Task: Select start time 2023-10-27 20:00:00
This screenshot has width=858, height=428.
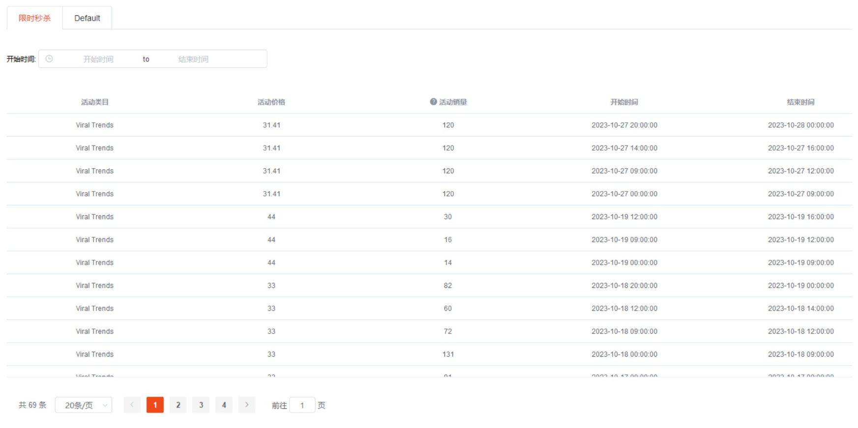Action: click(x=624, y=125)
